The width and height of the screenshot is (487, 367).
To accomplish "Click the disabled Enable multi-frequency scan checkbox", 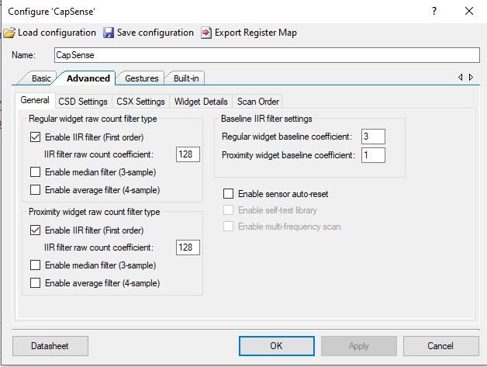I will [228, 227].
